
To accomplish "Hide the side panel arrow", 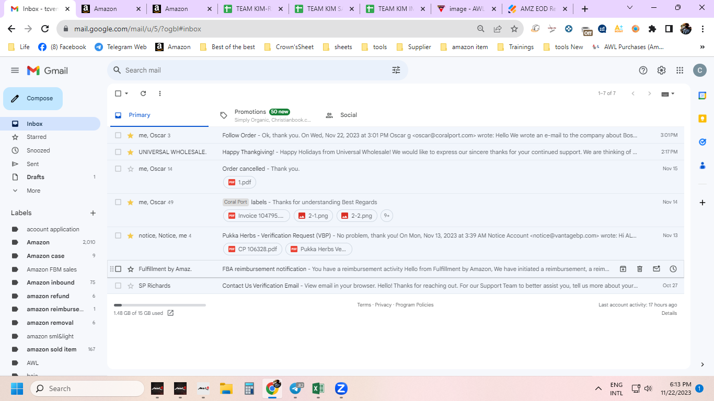I will coord(703,364).
